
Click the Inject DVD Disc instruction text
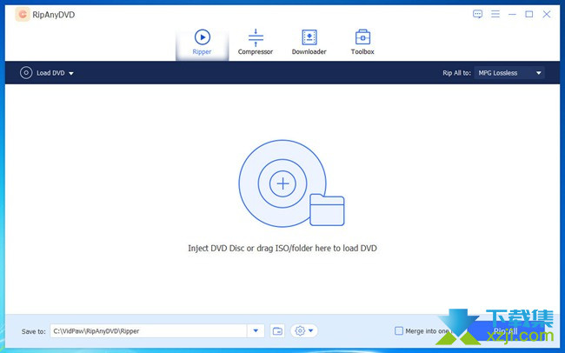282,248
